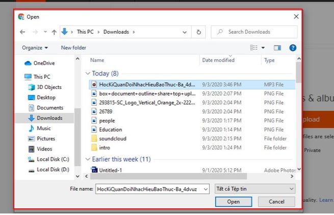Select the 293815-SC_Logo_Vertical_Orange file
334x215 pixels.
click(192, 103)
